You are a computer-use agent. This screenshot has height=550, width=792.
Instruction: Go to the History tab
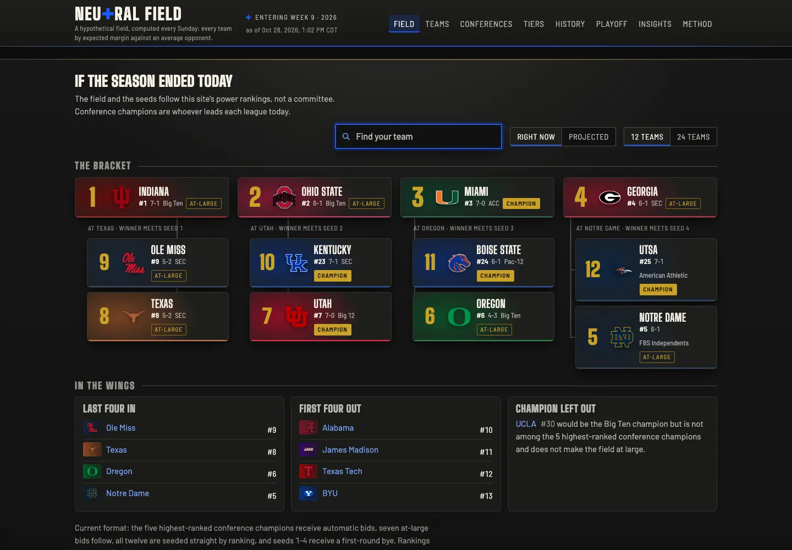point(570,24)
